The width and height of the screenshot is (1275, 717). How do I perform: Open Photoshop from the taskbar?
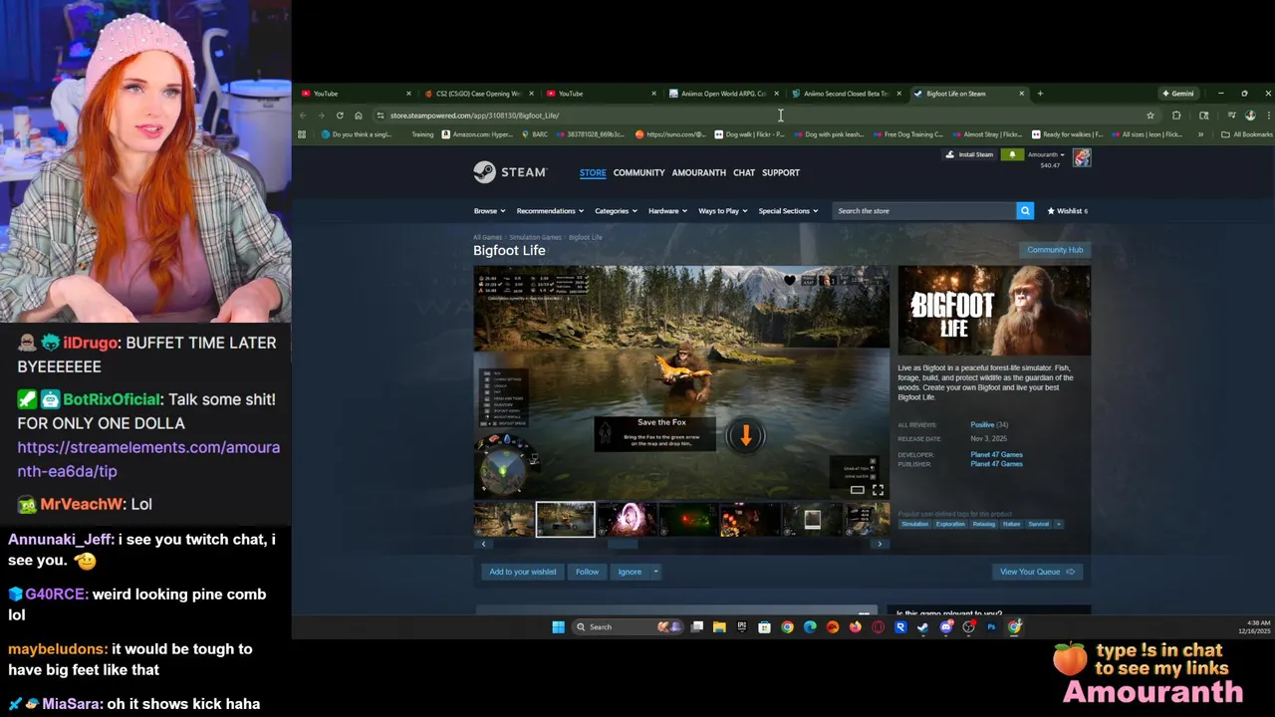click(x=991, y=626)
